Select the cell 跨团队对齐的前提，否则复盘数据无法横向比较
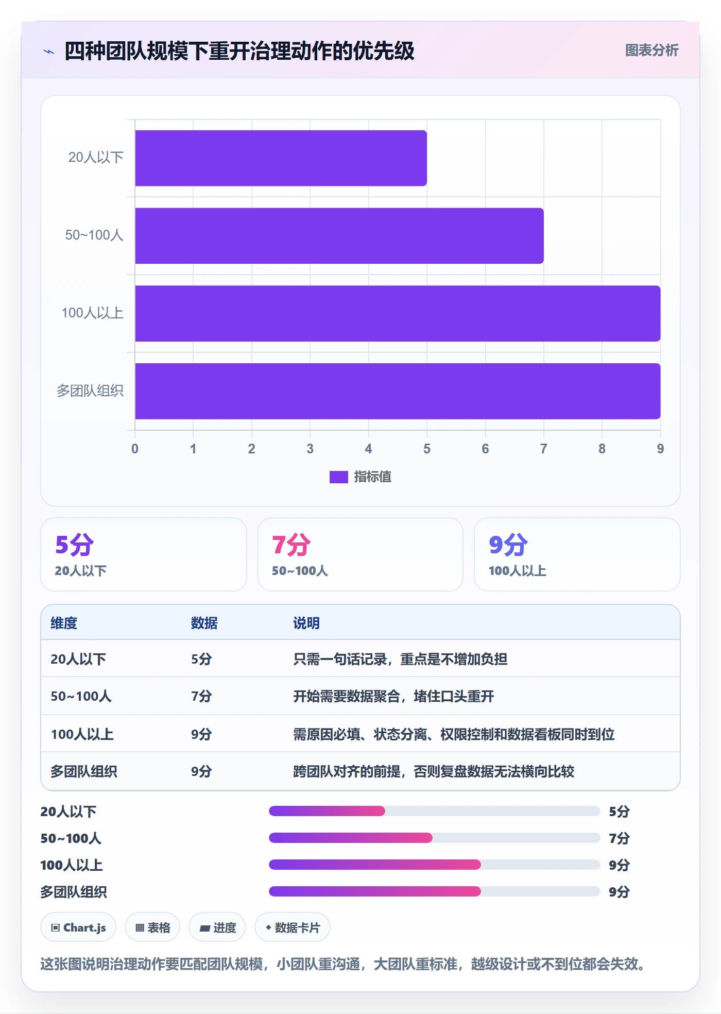This screenshot has height=1014, width=721. (x=434, y=771)
